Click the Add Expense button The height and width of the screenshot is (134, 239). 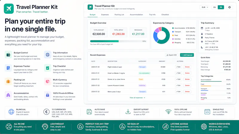pos(187,55)
